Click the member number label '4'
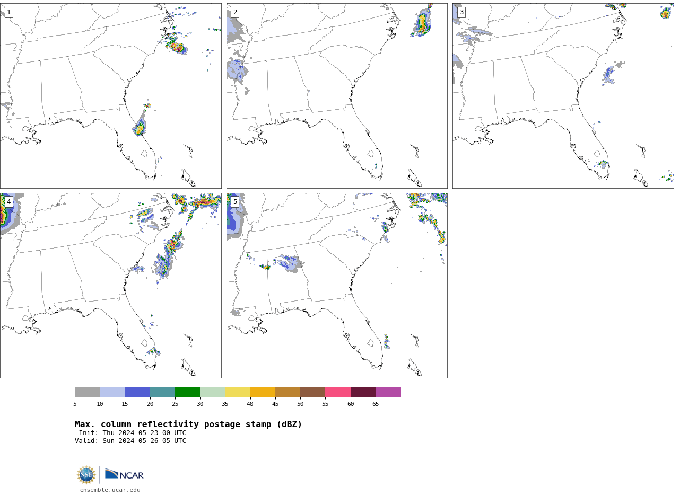The width and height of the screenshot is (679, 496). [x=8, y=202]
